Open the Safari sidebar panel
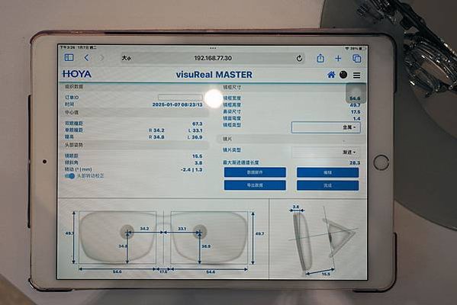Viewport: 457px width, 305px height. click(x=69, y=58)
